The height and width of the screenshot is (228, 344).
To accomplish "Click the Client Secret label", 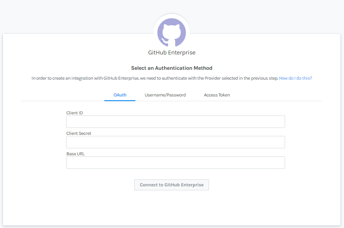I will click(x=79, y=133).
